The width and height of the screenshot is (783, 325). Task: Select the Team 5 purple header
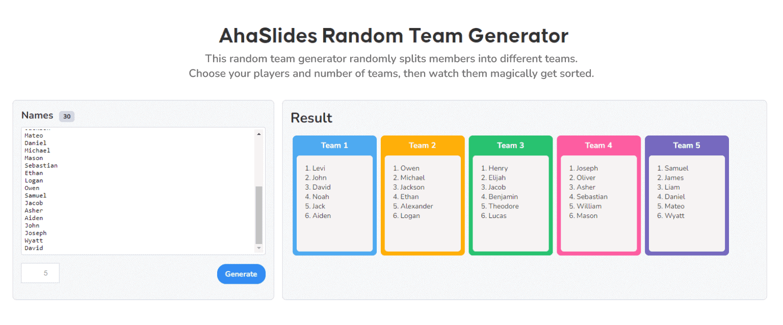[x=687, y=145]
